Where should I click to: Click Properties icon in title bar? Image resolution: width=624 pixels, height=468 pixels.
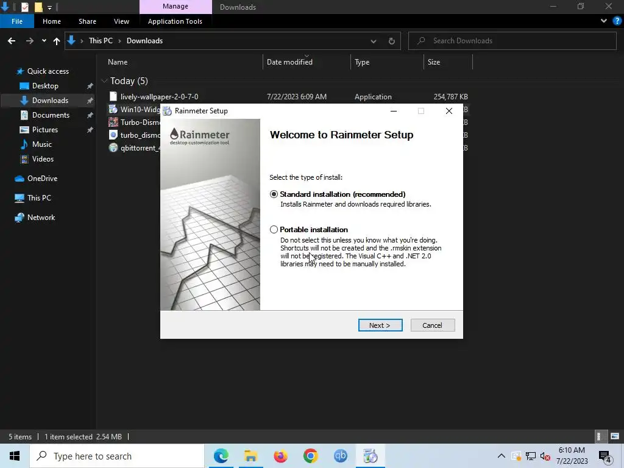pos(24,7)
